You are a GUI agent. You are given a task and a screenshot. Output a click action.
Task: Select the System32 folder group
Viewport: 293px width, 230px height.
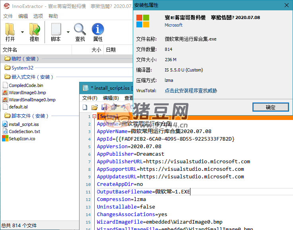22,68
